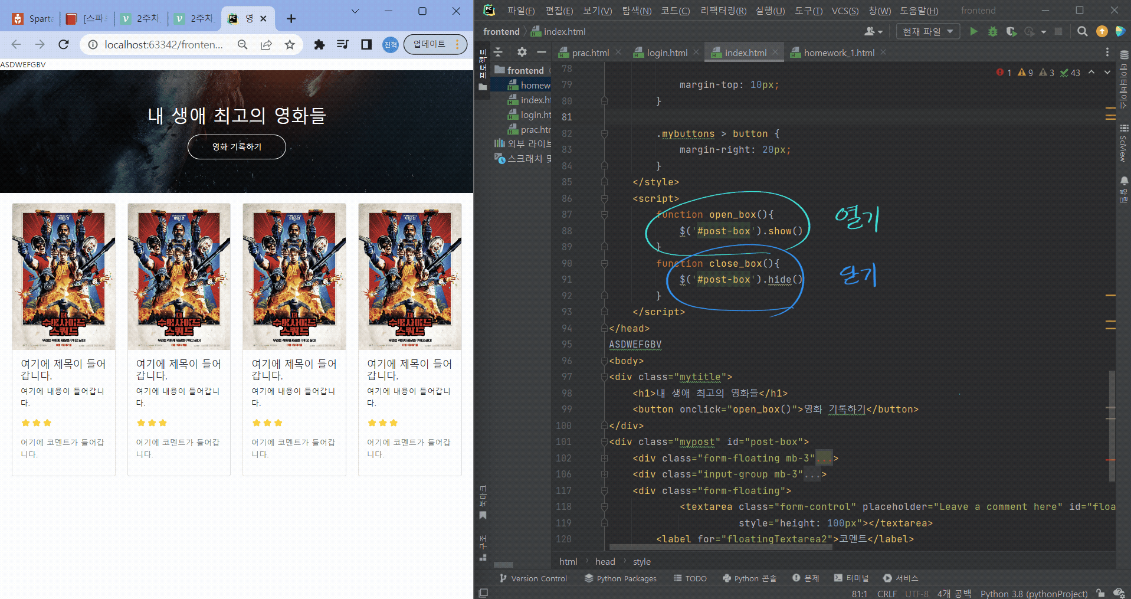This screenshot has width=1131, height=599.
Task: Close the prac.html editor tab
Action: 618,52
